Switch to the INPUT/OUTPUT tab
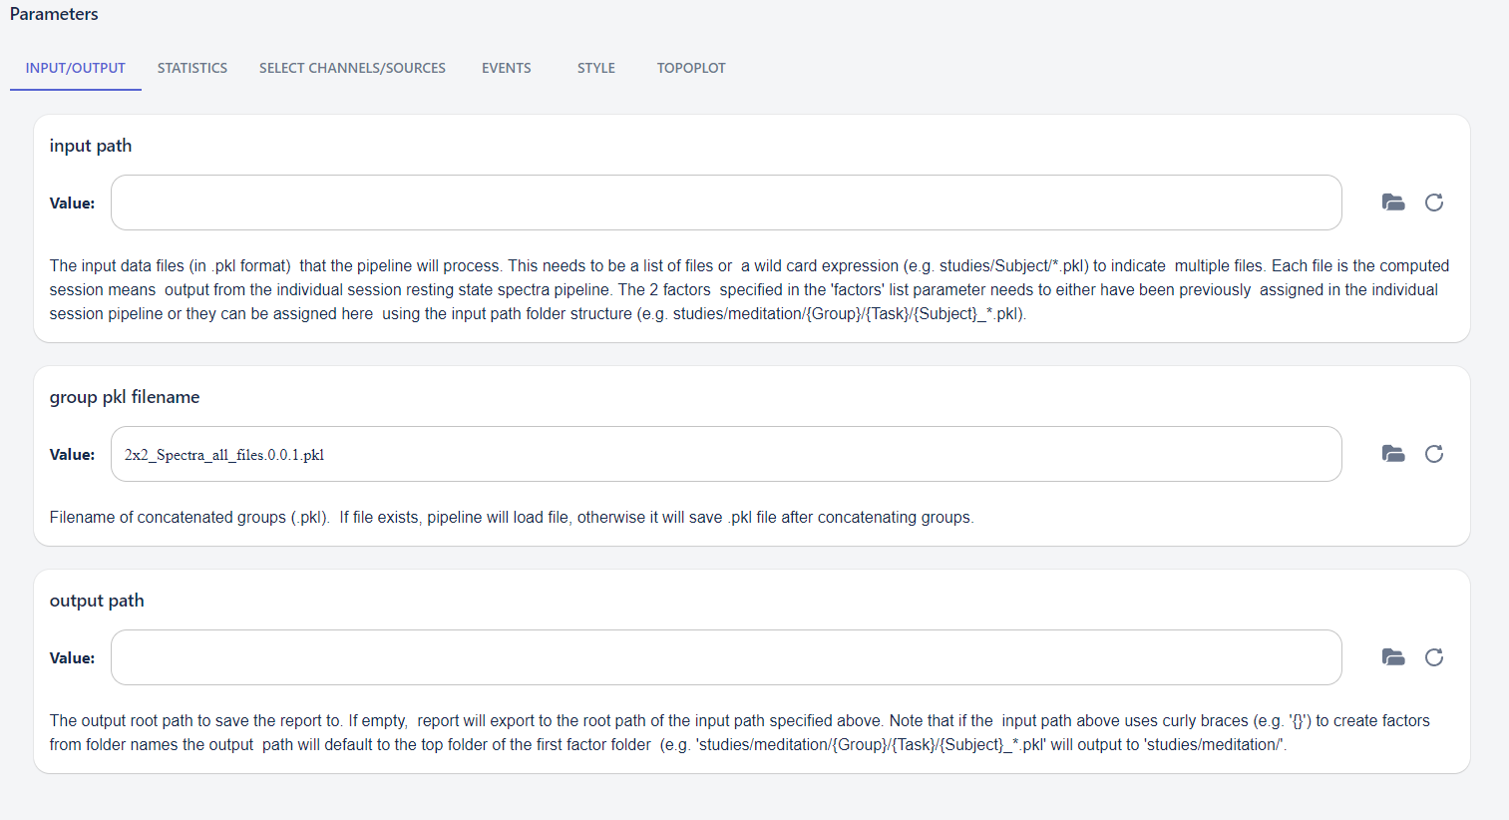Viewport: 1509px width, 820px height. tap(76, 68)
